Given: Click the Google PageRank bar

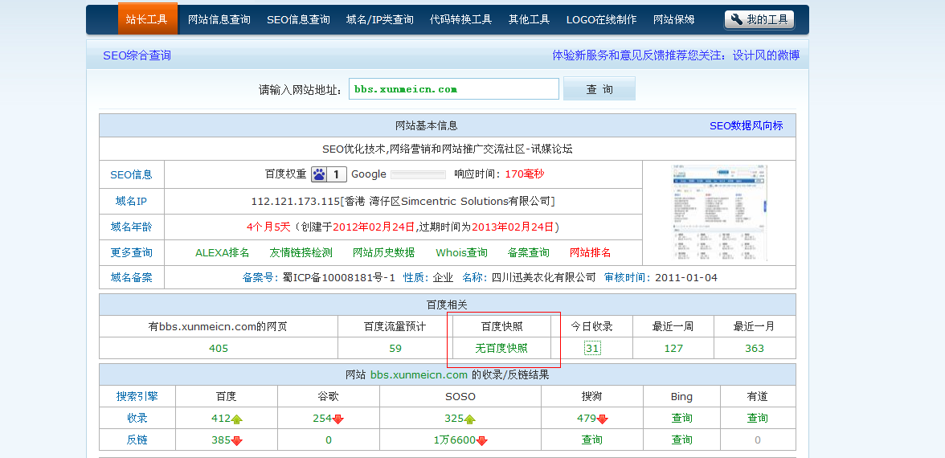Looking at the screenshot, I should point(418,174).
